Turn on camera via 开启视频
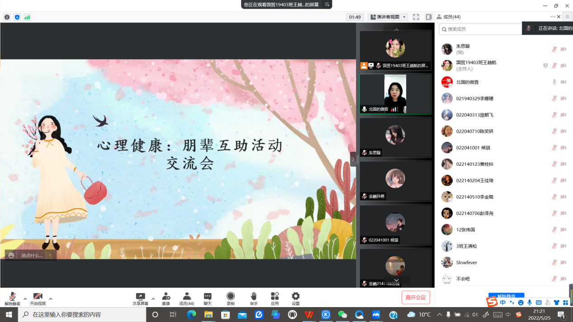 (38, 297)
